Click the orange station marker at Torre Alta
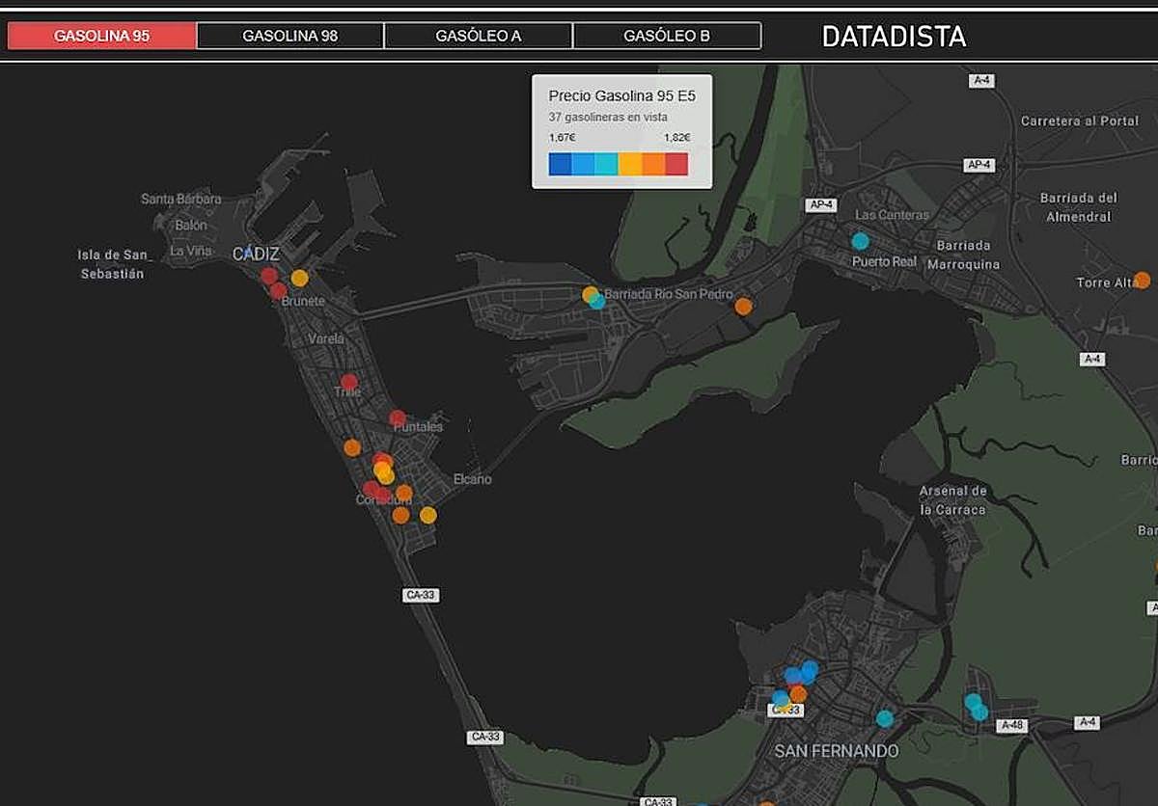 [1142, 281]
